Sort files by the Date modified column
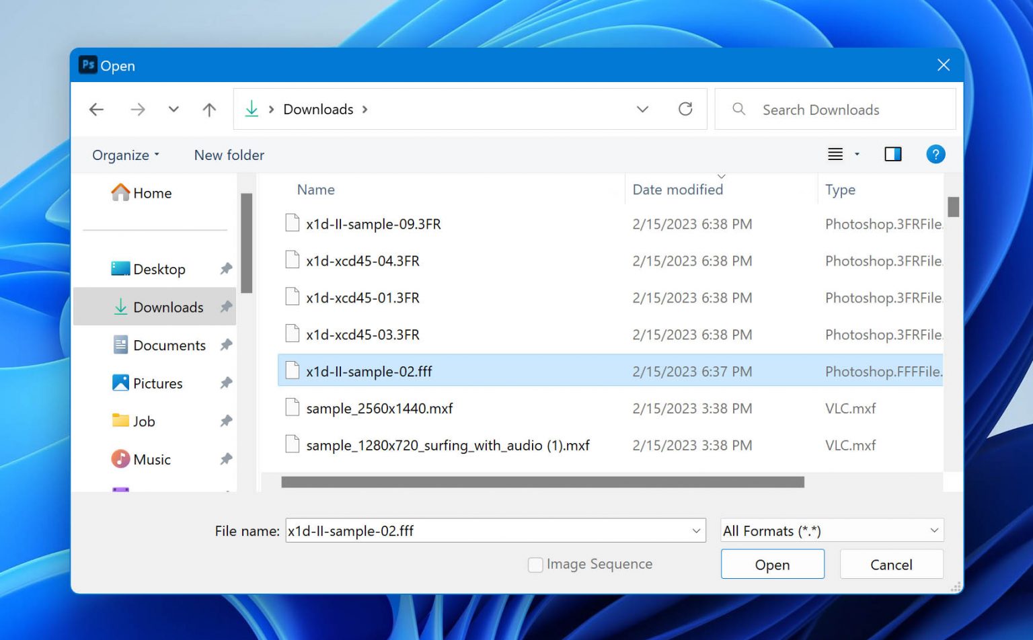 677,190
